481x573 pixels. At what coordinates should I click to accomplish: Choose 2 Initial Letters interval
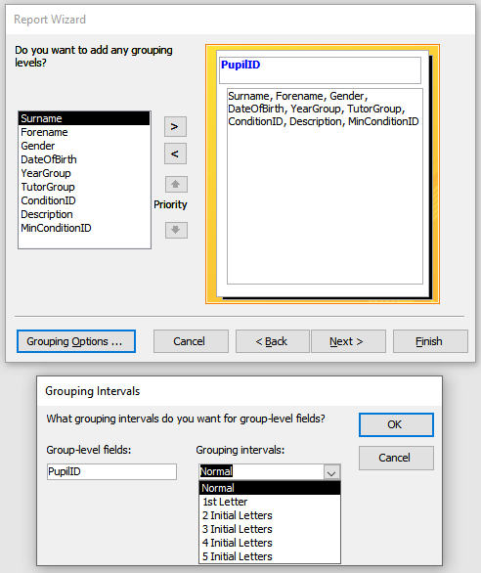(270, 515)
